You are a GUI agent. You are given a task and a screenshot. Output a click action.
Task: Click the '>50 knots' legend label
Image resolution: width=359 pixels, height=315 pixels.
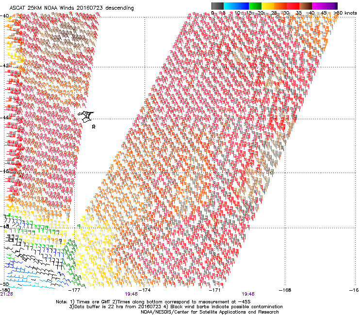point(345,13)
